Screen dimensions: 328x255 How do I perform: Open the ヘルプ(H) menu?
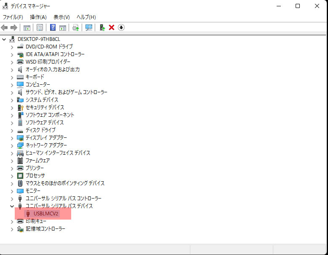click(x=86, y=17)
